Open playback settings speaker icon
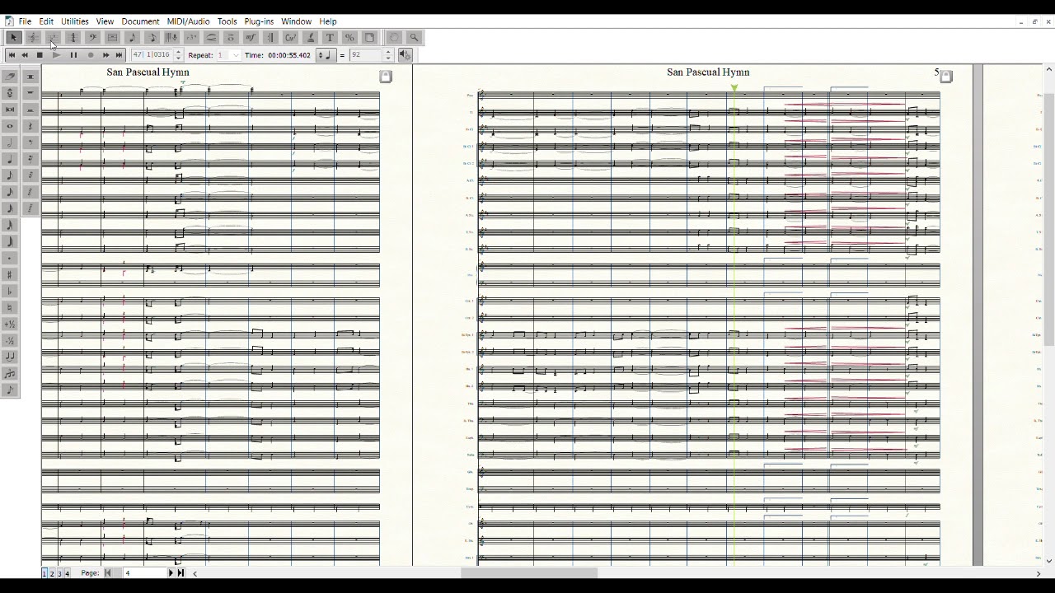The image size is (1055, 593). 405,55
